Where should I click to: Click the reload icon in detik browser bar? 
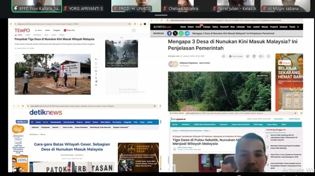[x=23, y=106]
